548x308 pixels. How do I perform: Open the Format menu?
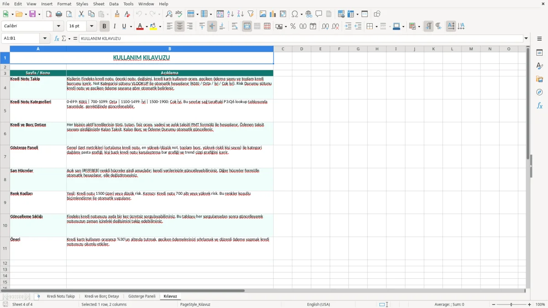pyautogui.click(x=64, y=4)
